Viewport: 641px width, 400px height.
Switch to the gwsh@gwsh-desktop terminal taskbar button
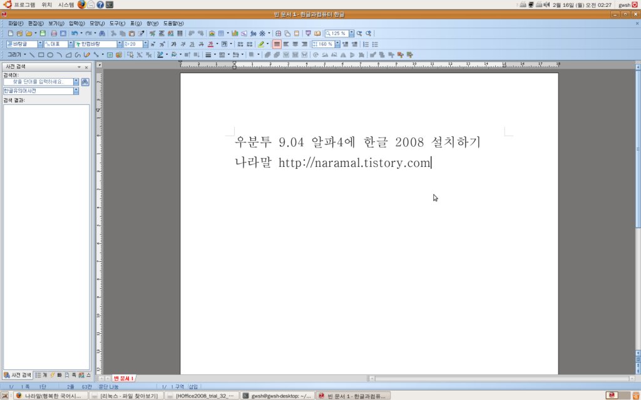tap(277, 396)
